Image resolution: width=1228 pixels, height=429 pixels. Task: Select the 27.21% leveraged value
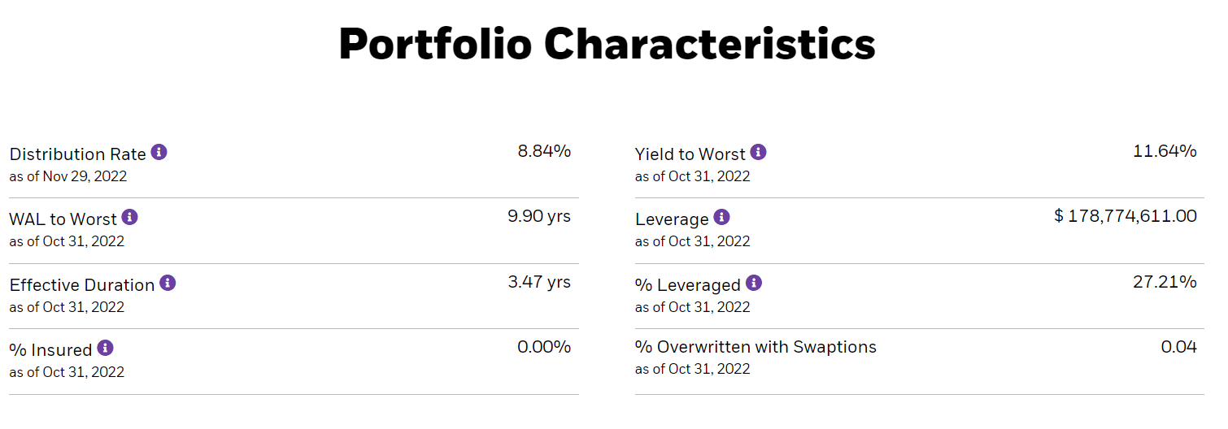click(1165, 282)
